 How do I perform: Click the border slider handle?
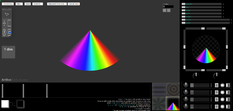183,20
